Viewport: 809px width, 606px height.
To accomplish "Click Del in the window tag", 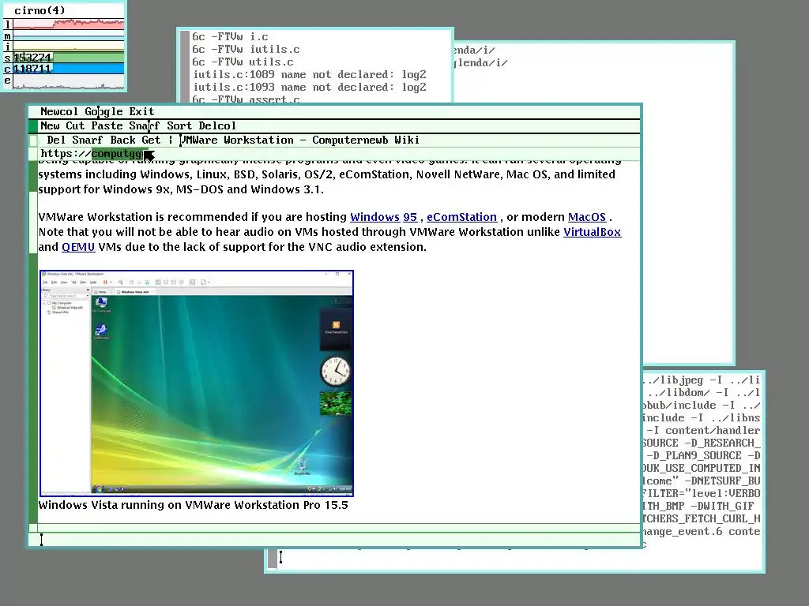I will click(x=56, y=140).
